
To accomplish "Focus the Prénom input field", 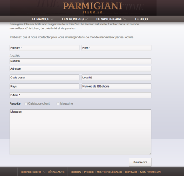I will pos(44,48).
